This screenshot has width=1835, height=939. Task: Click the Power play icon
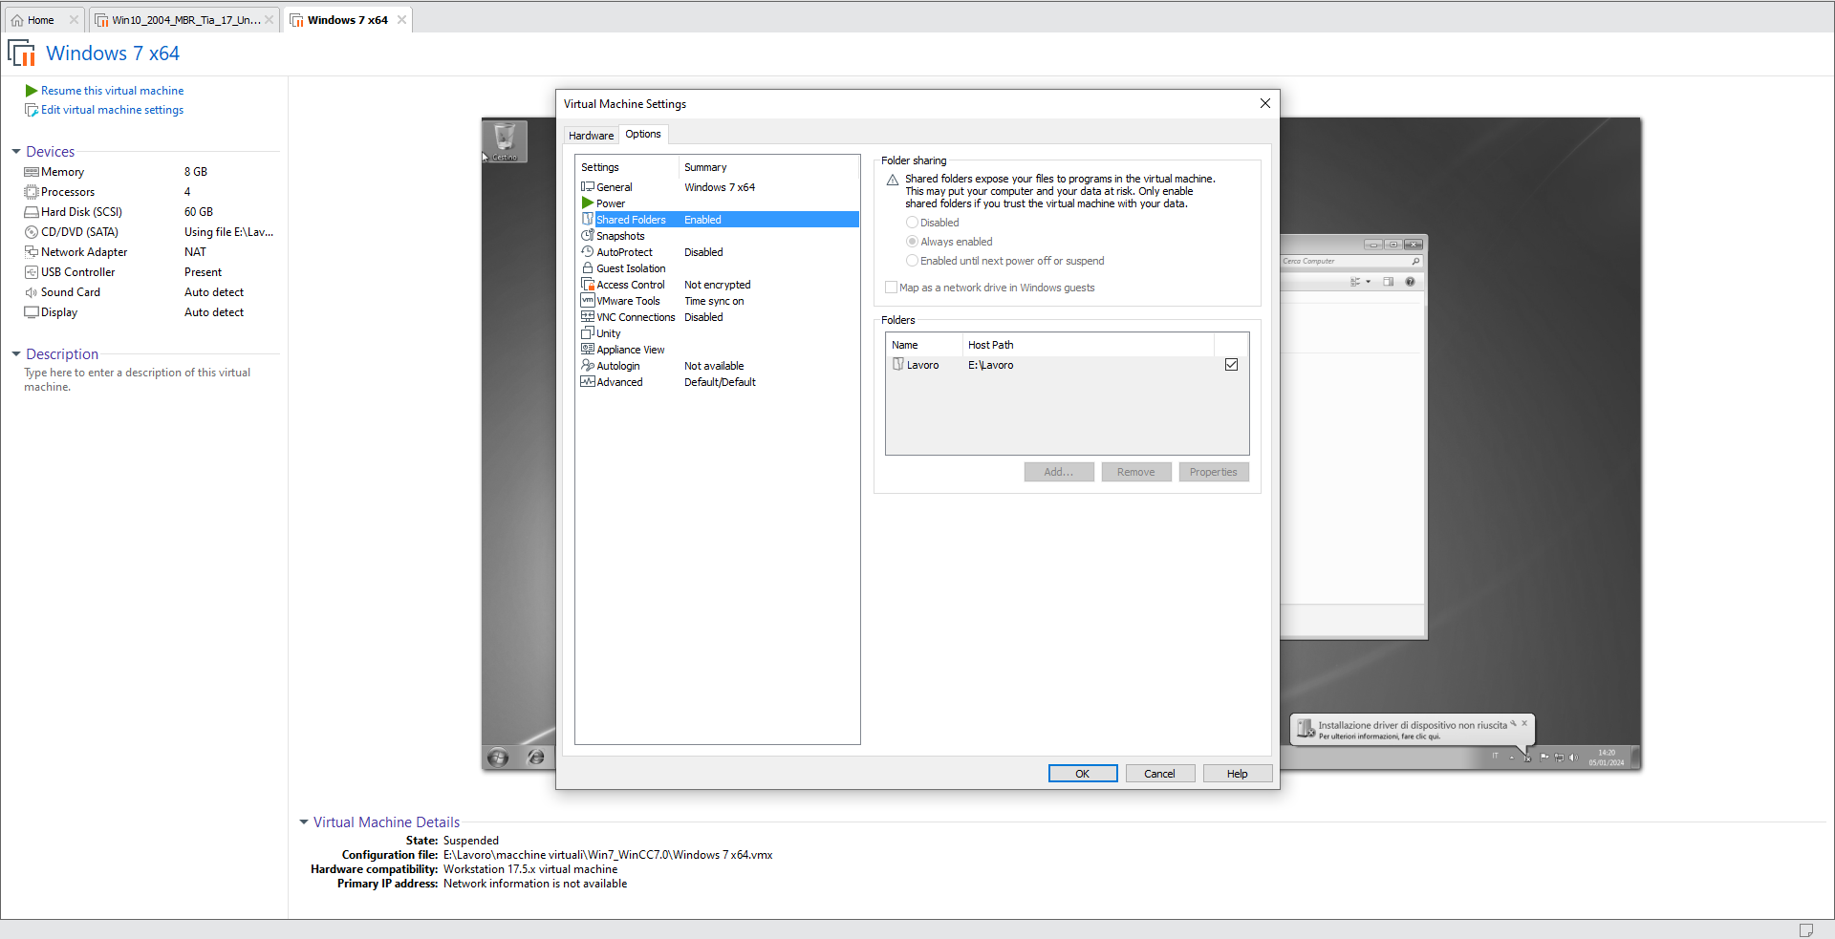coord(588,203)
